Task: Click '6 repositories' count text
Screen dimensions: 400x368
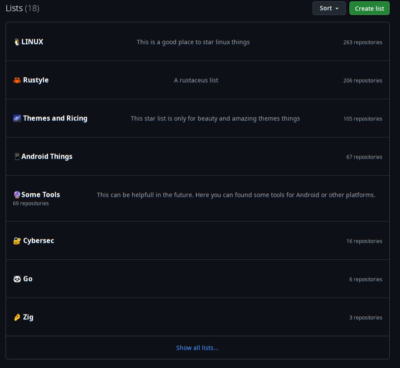Action: tap(366, 279)
